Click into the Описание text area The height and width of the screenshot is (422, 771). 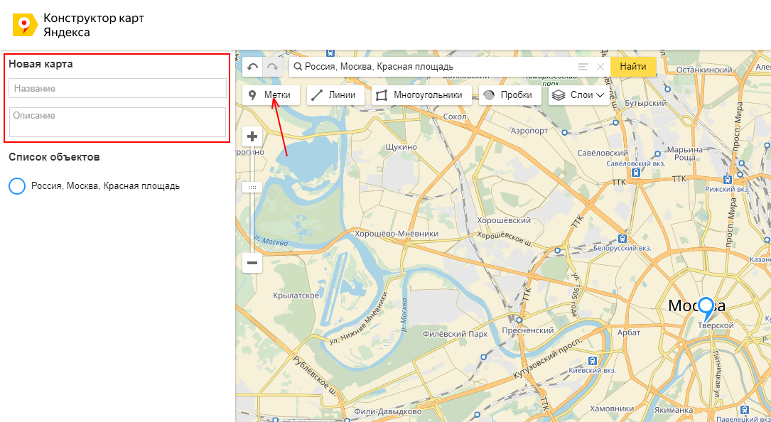pos(117,121)
